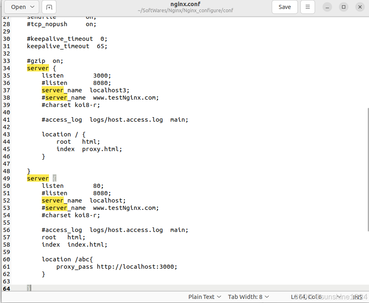Image resolution: width=369 pixels, height=303 pixels.
Task: Click the '#gzip on;' line
Action: click(45, 61)
